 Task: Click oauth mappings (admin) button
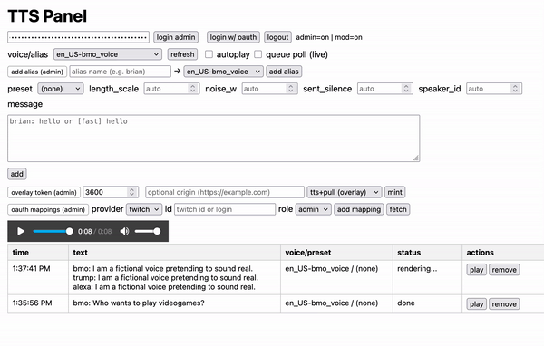(x=48, y=210)
